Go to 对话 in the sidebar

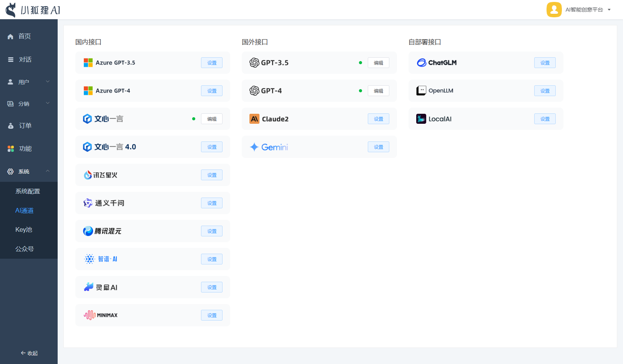point(25,60)
